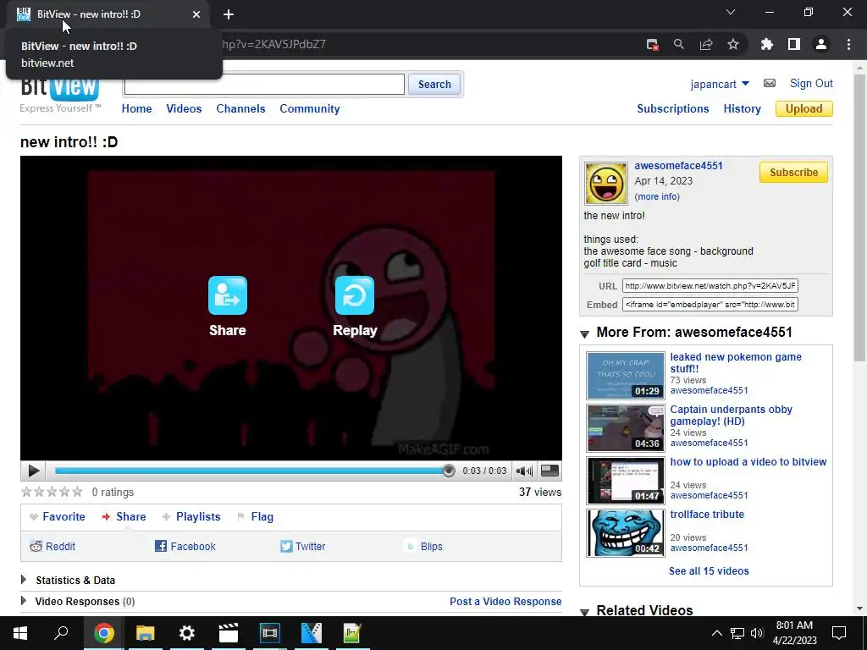This screenshot has height=650, width=867.
Task: Subscribe to awesomeface4551
Action: click(793, 173)
